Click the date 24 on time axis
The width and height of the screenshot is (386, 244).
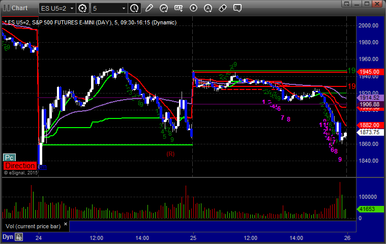tap(39, 238)
